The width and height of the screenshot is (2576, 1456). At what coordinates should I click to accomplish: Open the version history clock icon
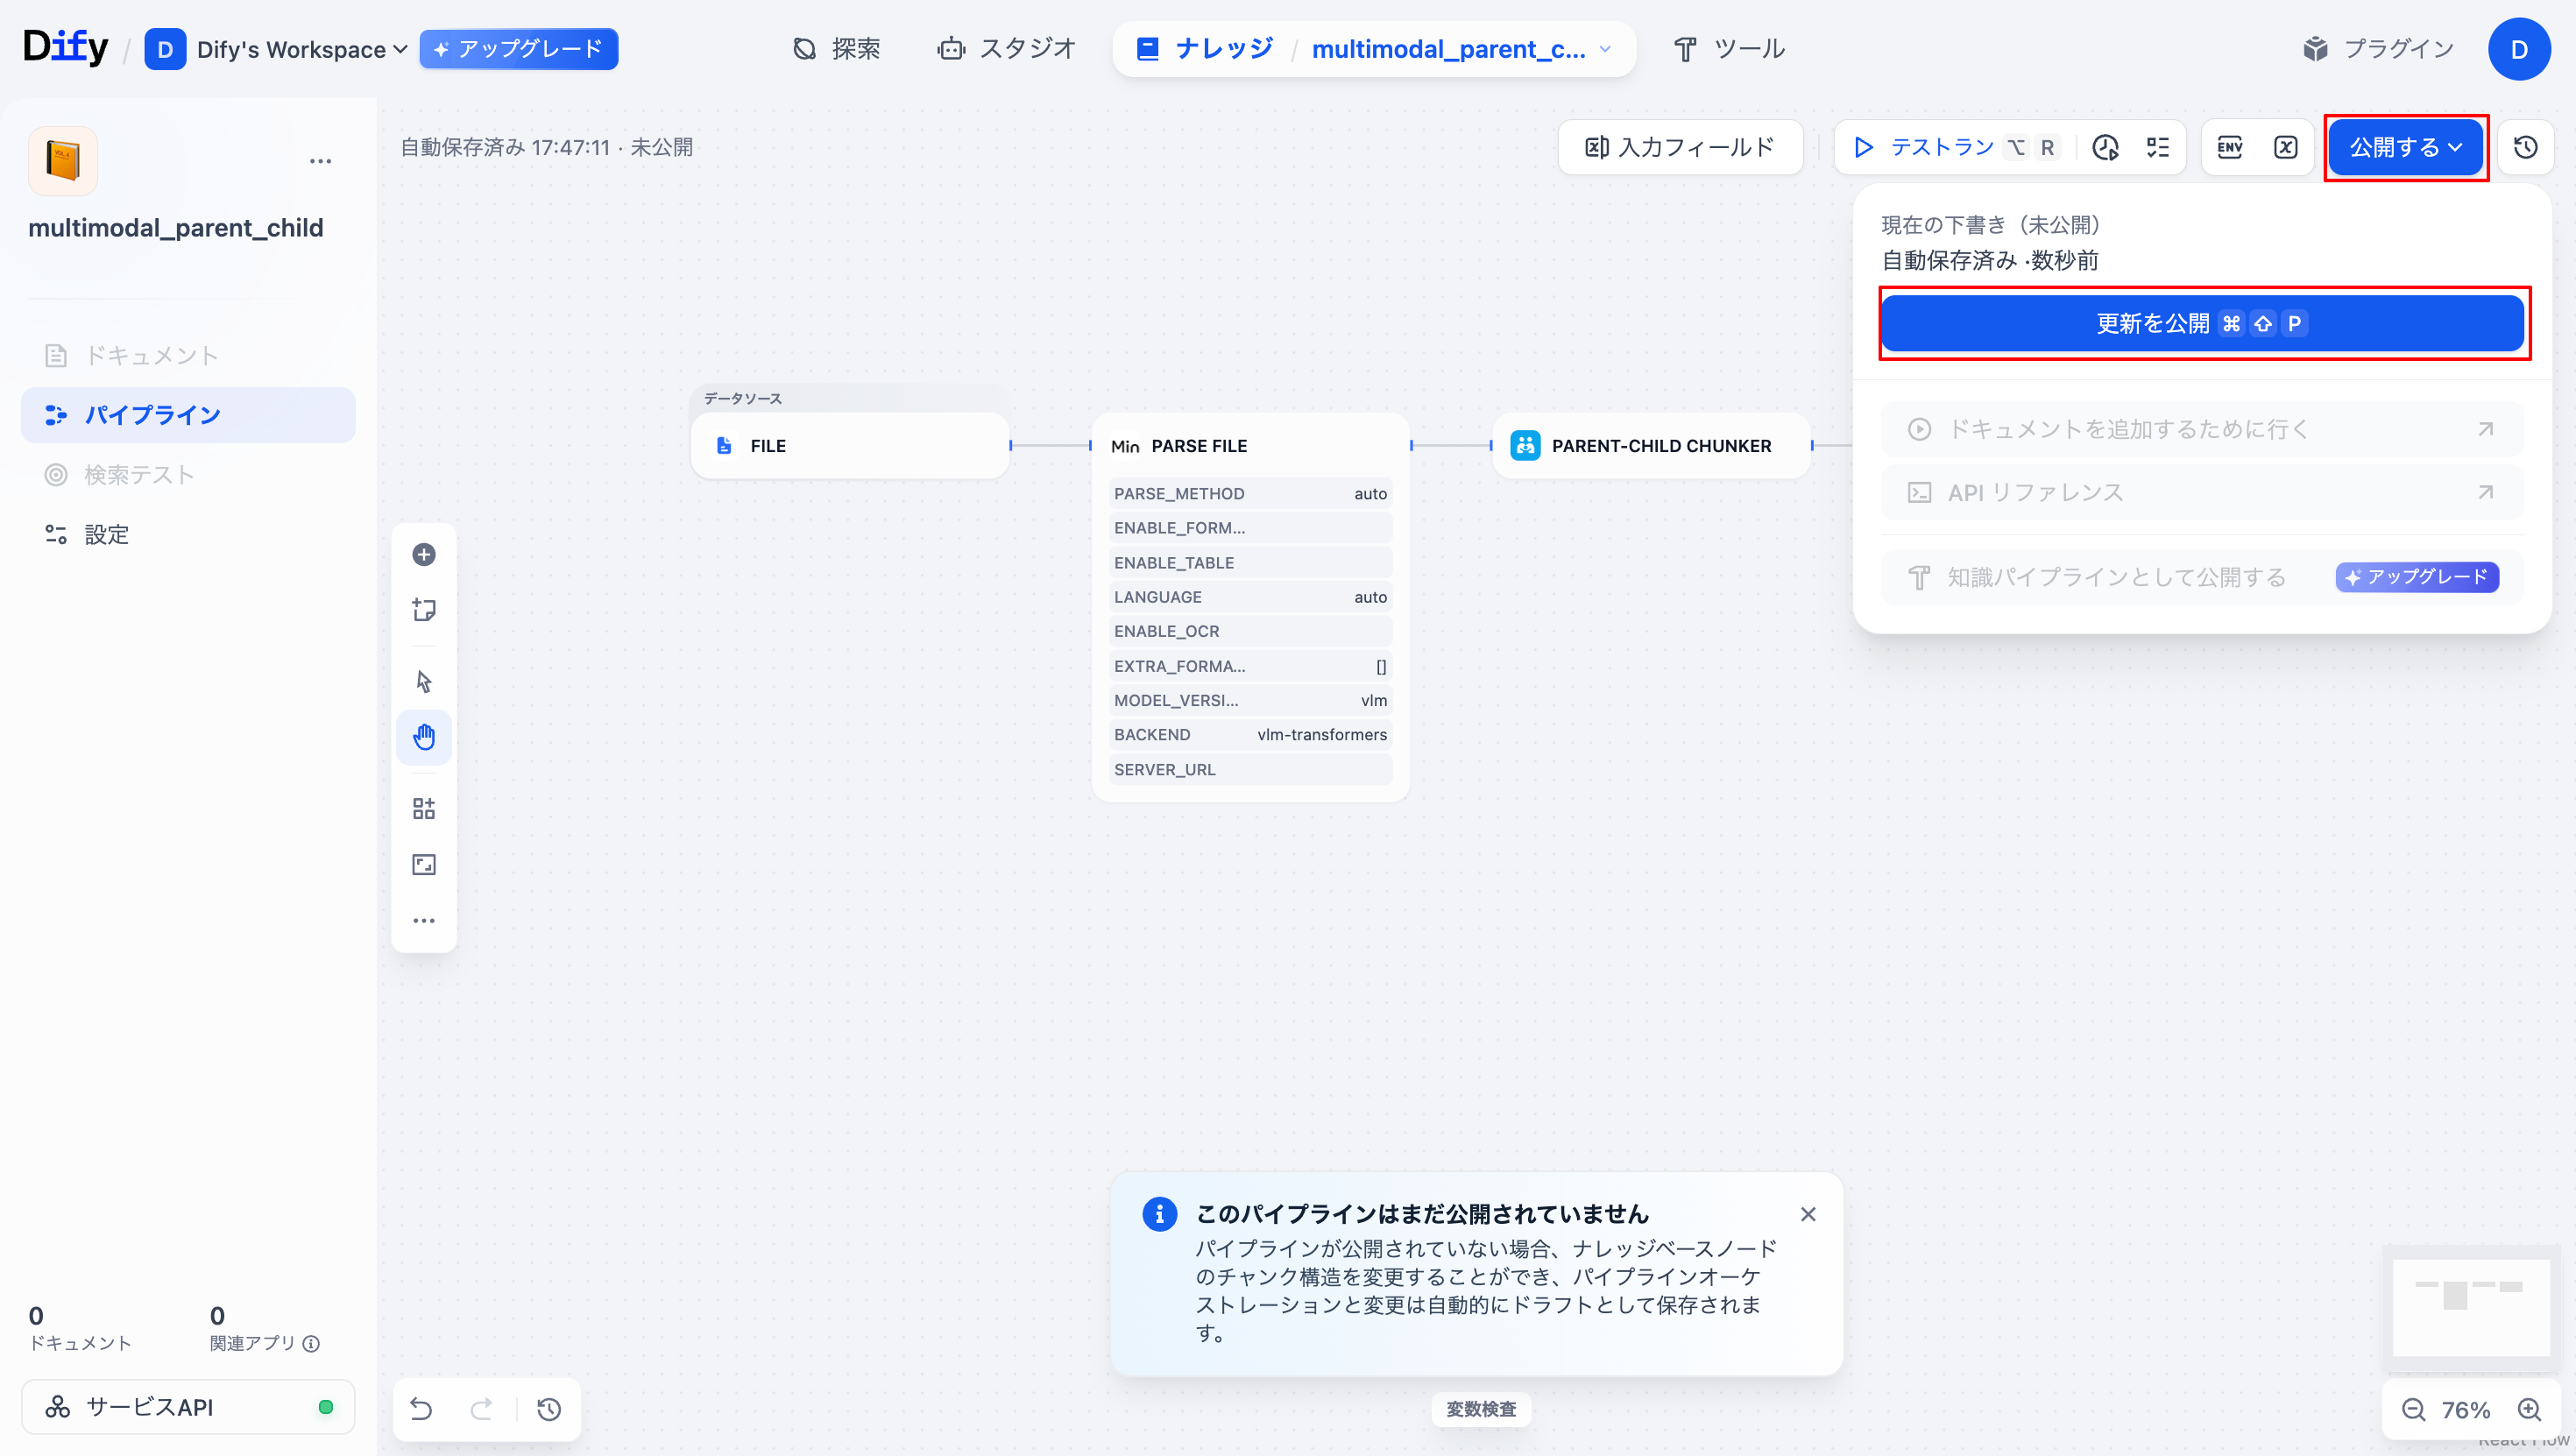[2525, 148]
